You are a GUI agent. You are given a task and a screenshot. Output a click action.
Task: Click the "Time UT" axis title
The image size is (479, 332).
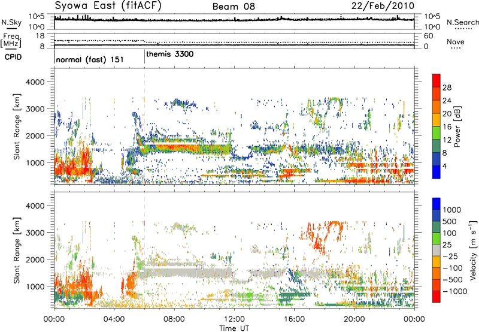coord(234,328)
